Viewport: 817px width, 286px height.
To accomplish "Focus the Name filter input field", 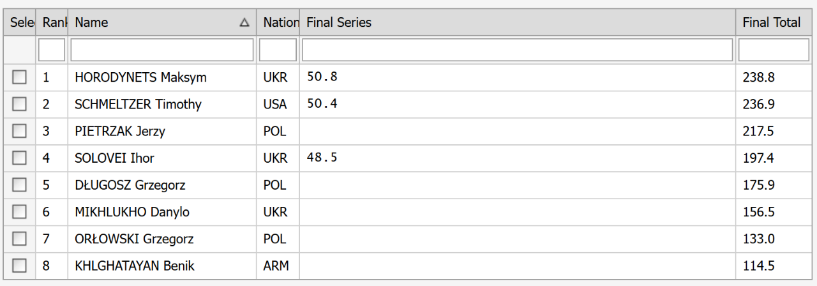I will (162, 50).
